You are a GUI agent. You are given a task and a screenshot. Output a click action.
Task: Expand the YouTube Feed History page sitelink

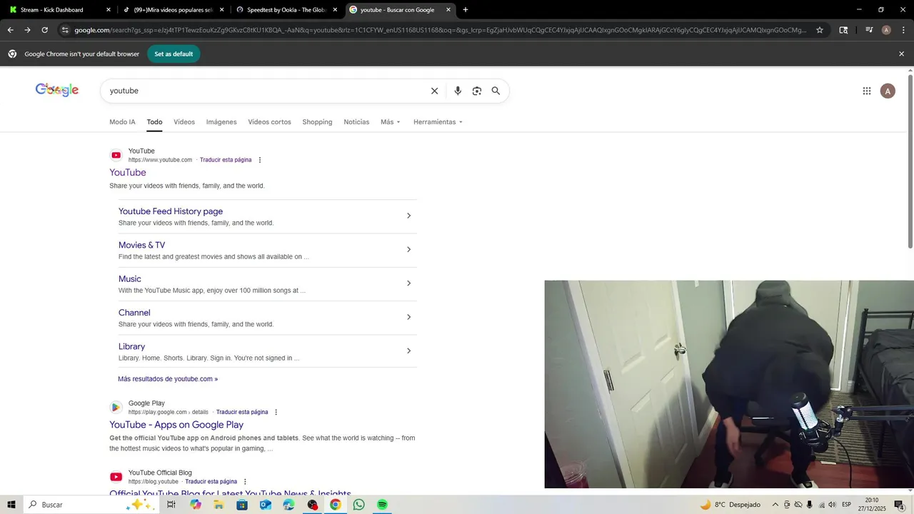(x=408, y=216)
